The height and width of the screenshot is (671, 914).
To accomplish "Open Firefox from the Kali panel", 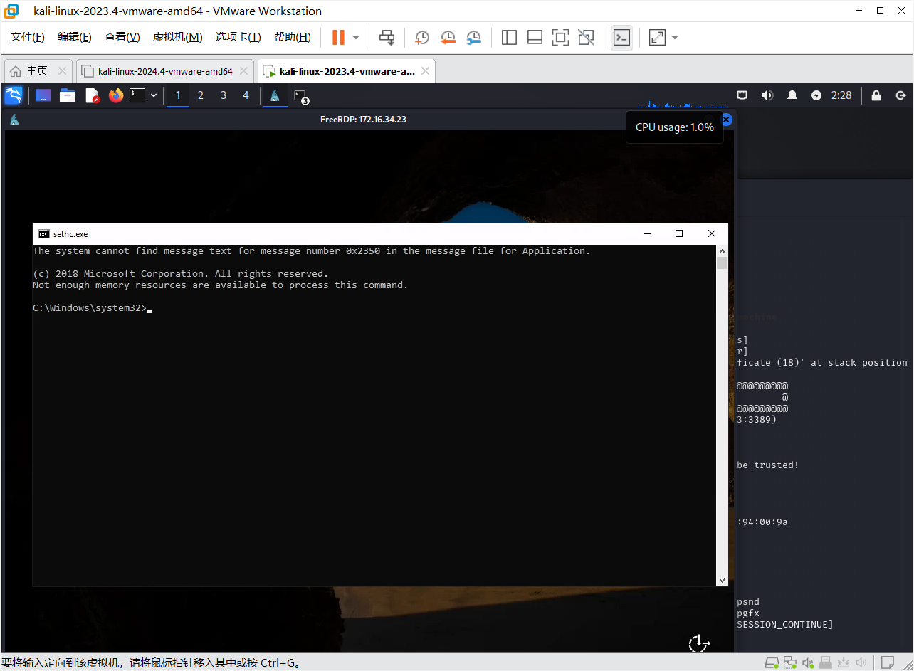I will point(115,95).
